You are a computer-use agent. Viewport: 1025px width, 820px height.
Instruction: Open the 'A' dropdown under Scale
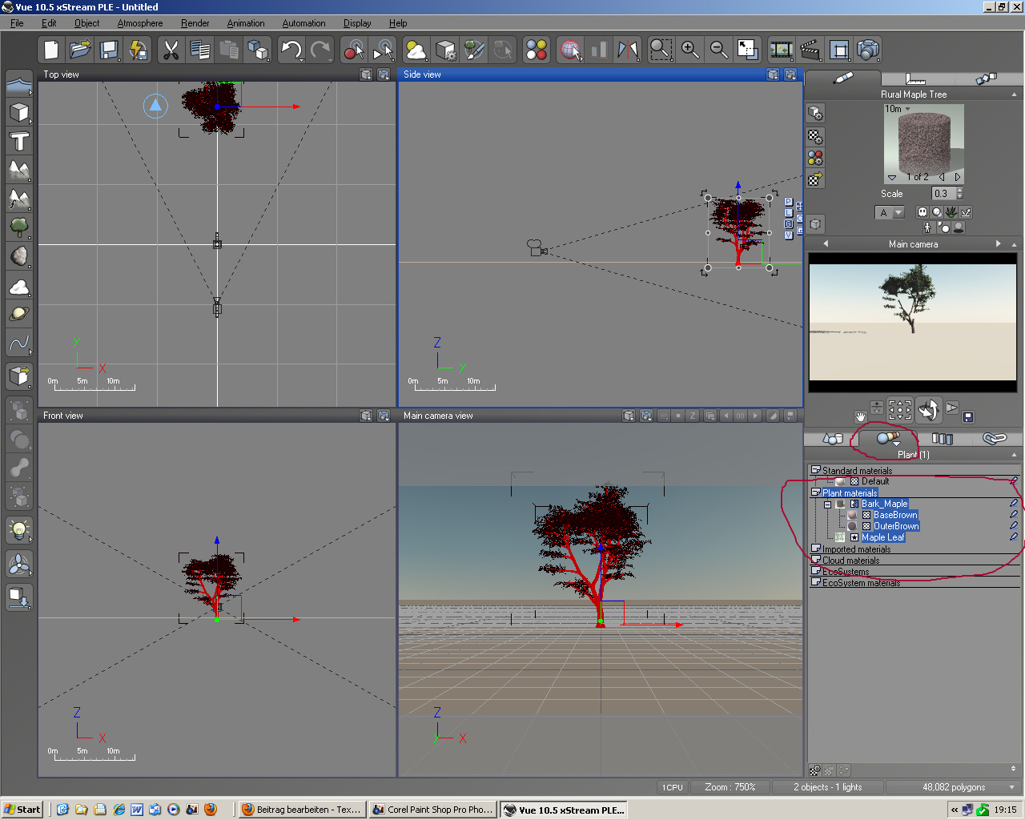(898, 212)
